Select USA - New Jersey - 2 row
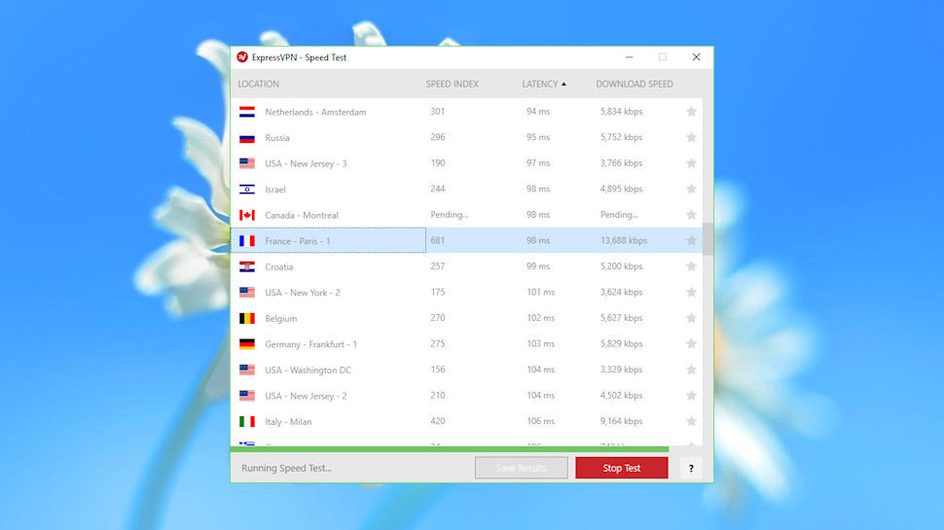The image size is (944, 530). [x=466, y=396]
